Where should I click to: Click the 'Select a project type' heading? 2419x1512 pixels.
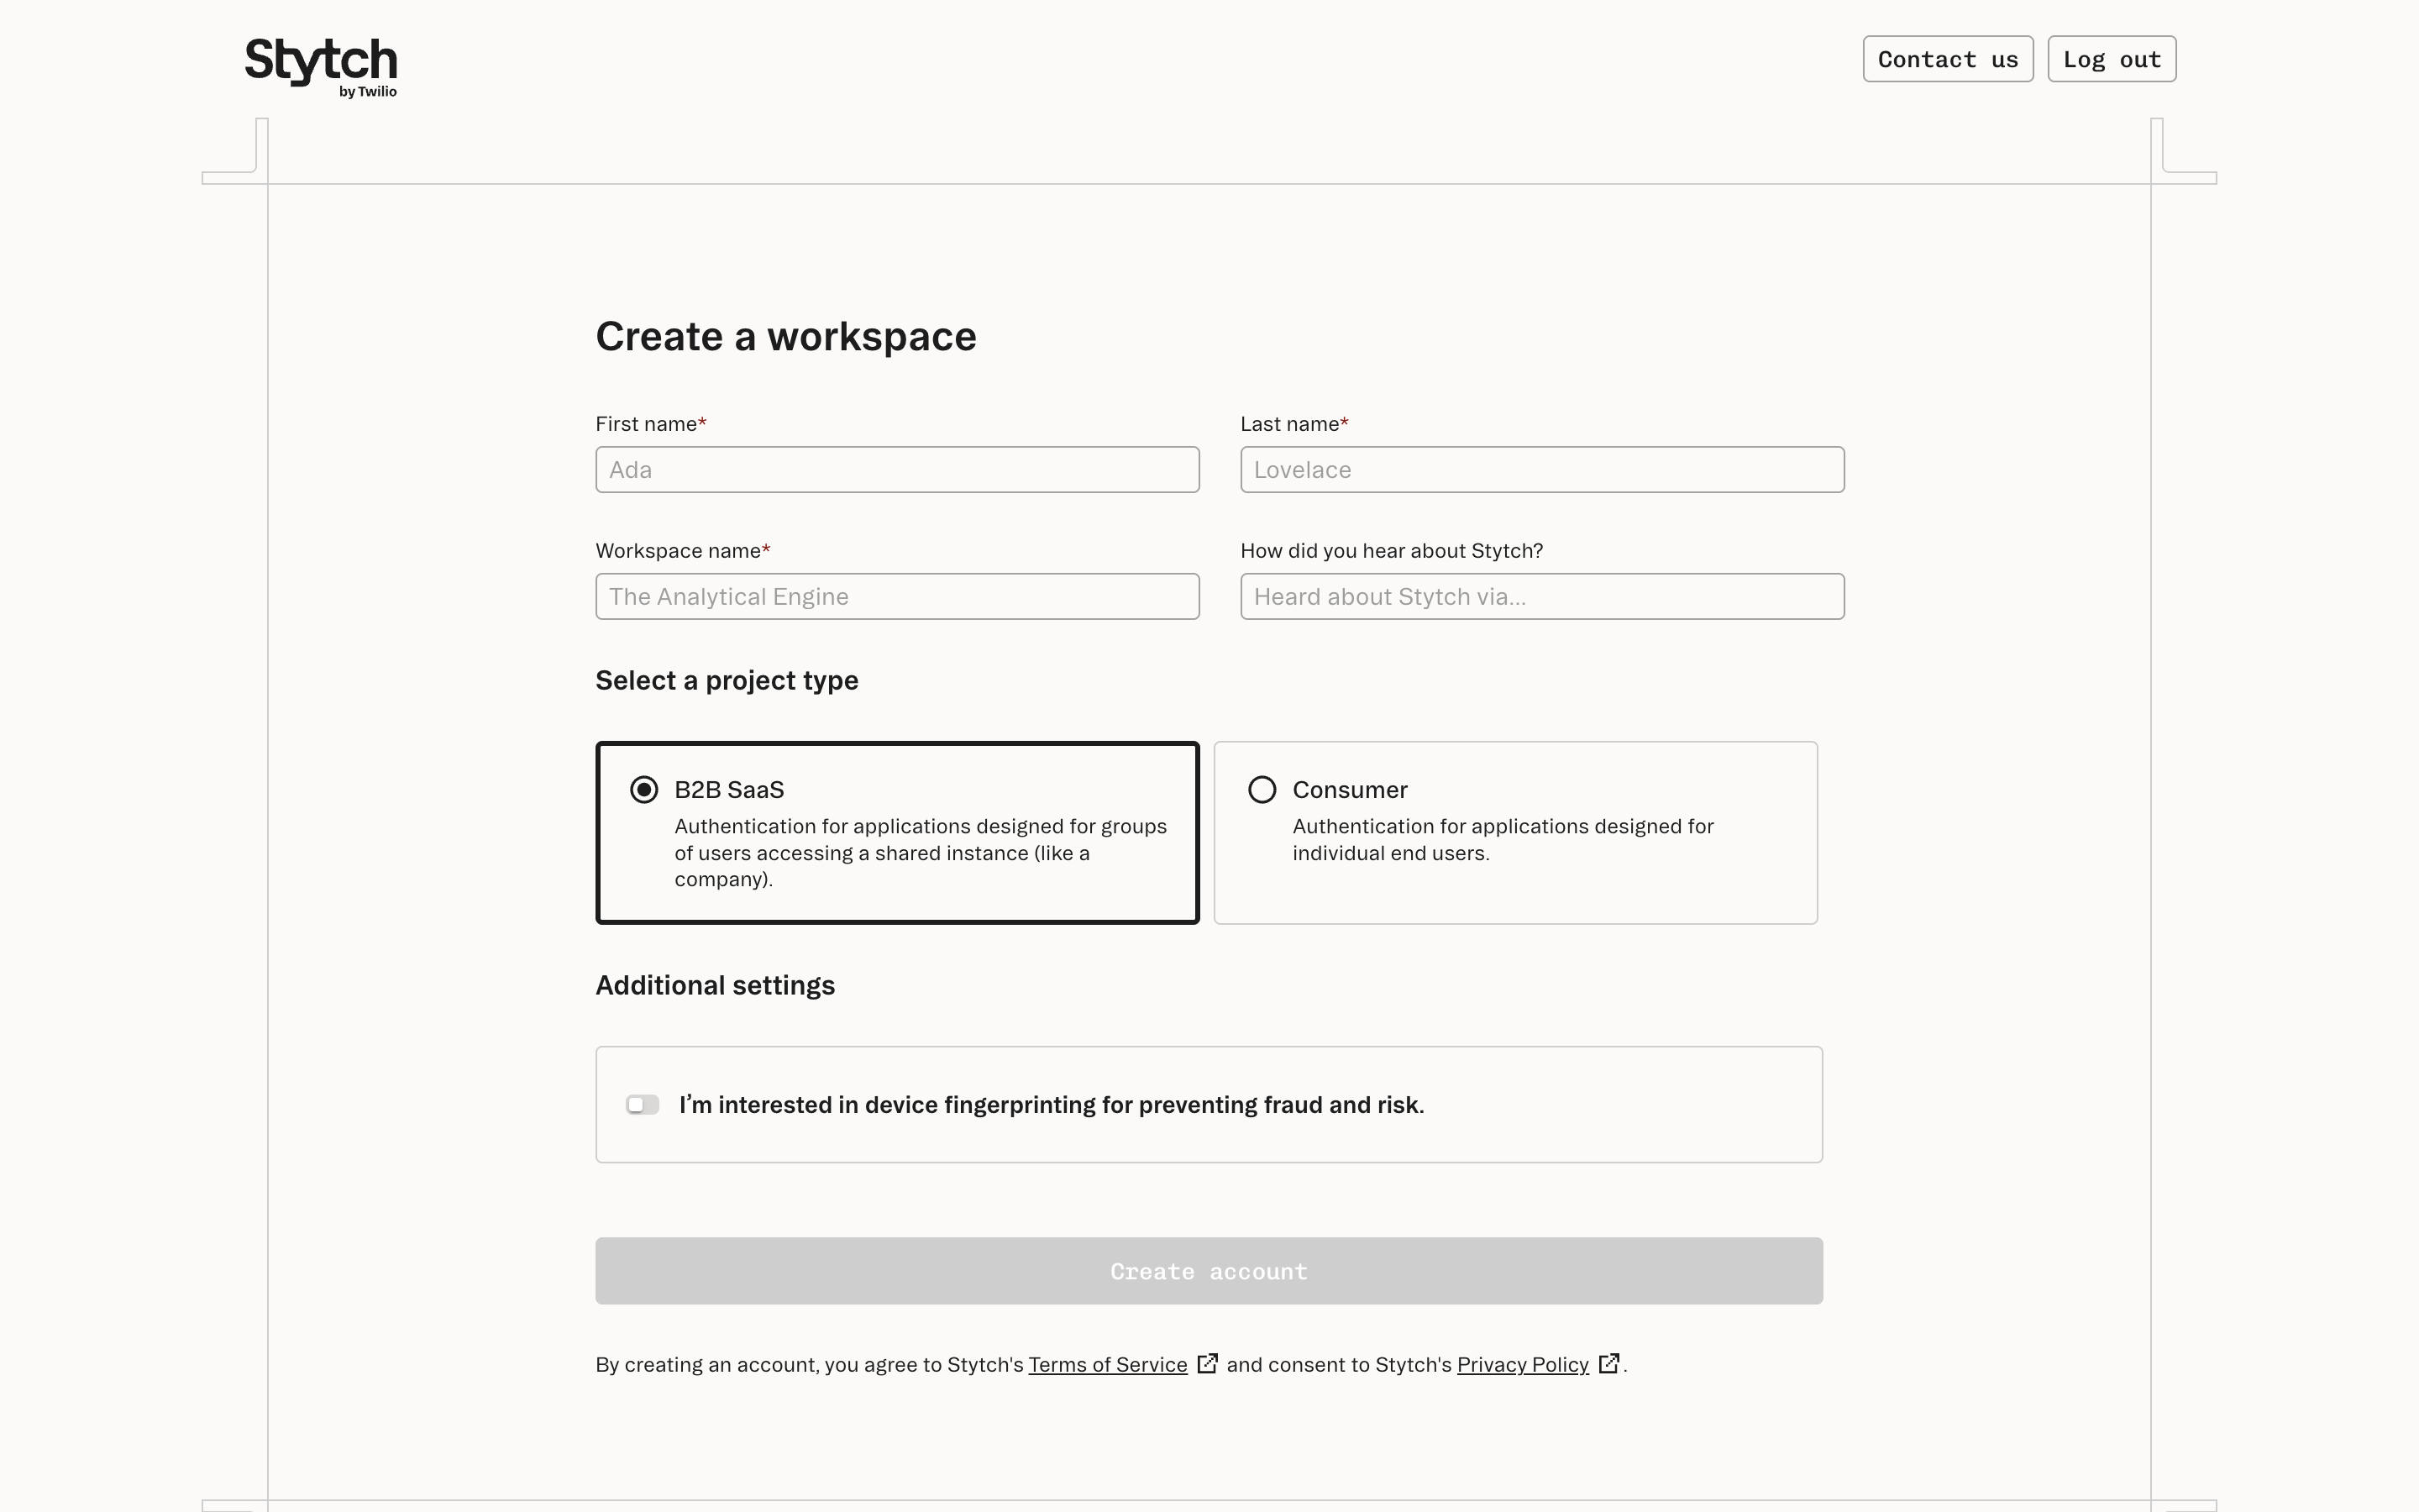[x=727, y=681]
